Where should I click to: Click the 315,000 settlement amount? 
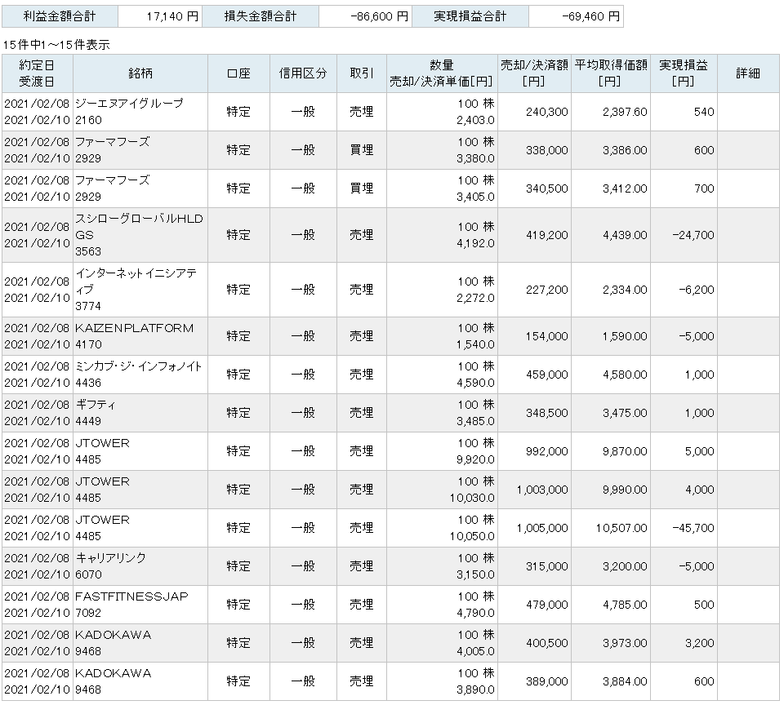(546, 566)
